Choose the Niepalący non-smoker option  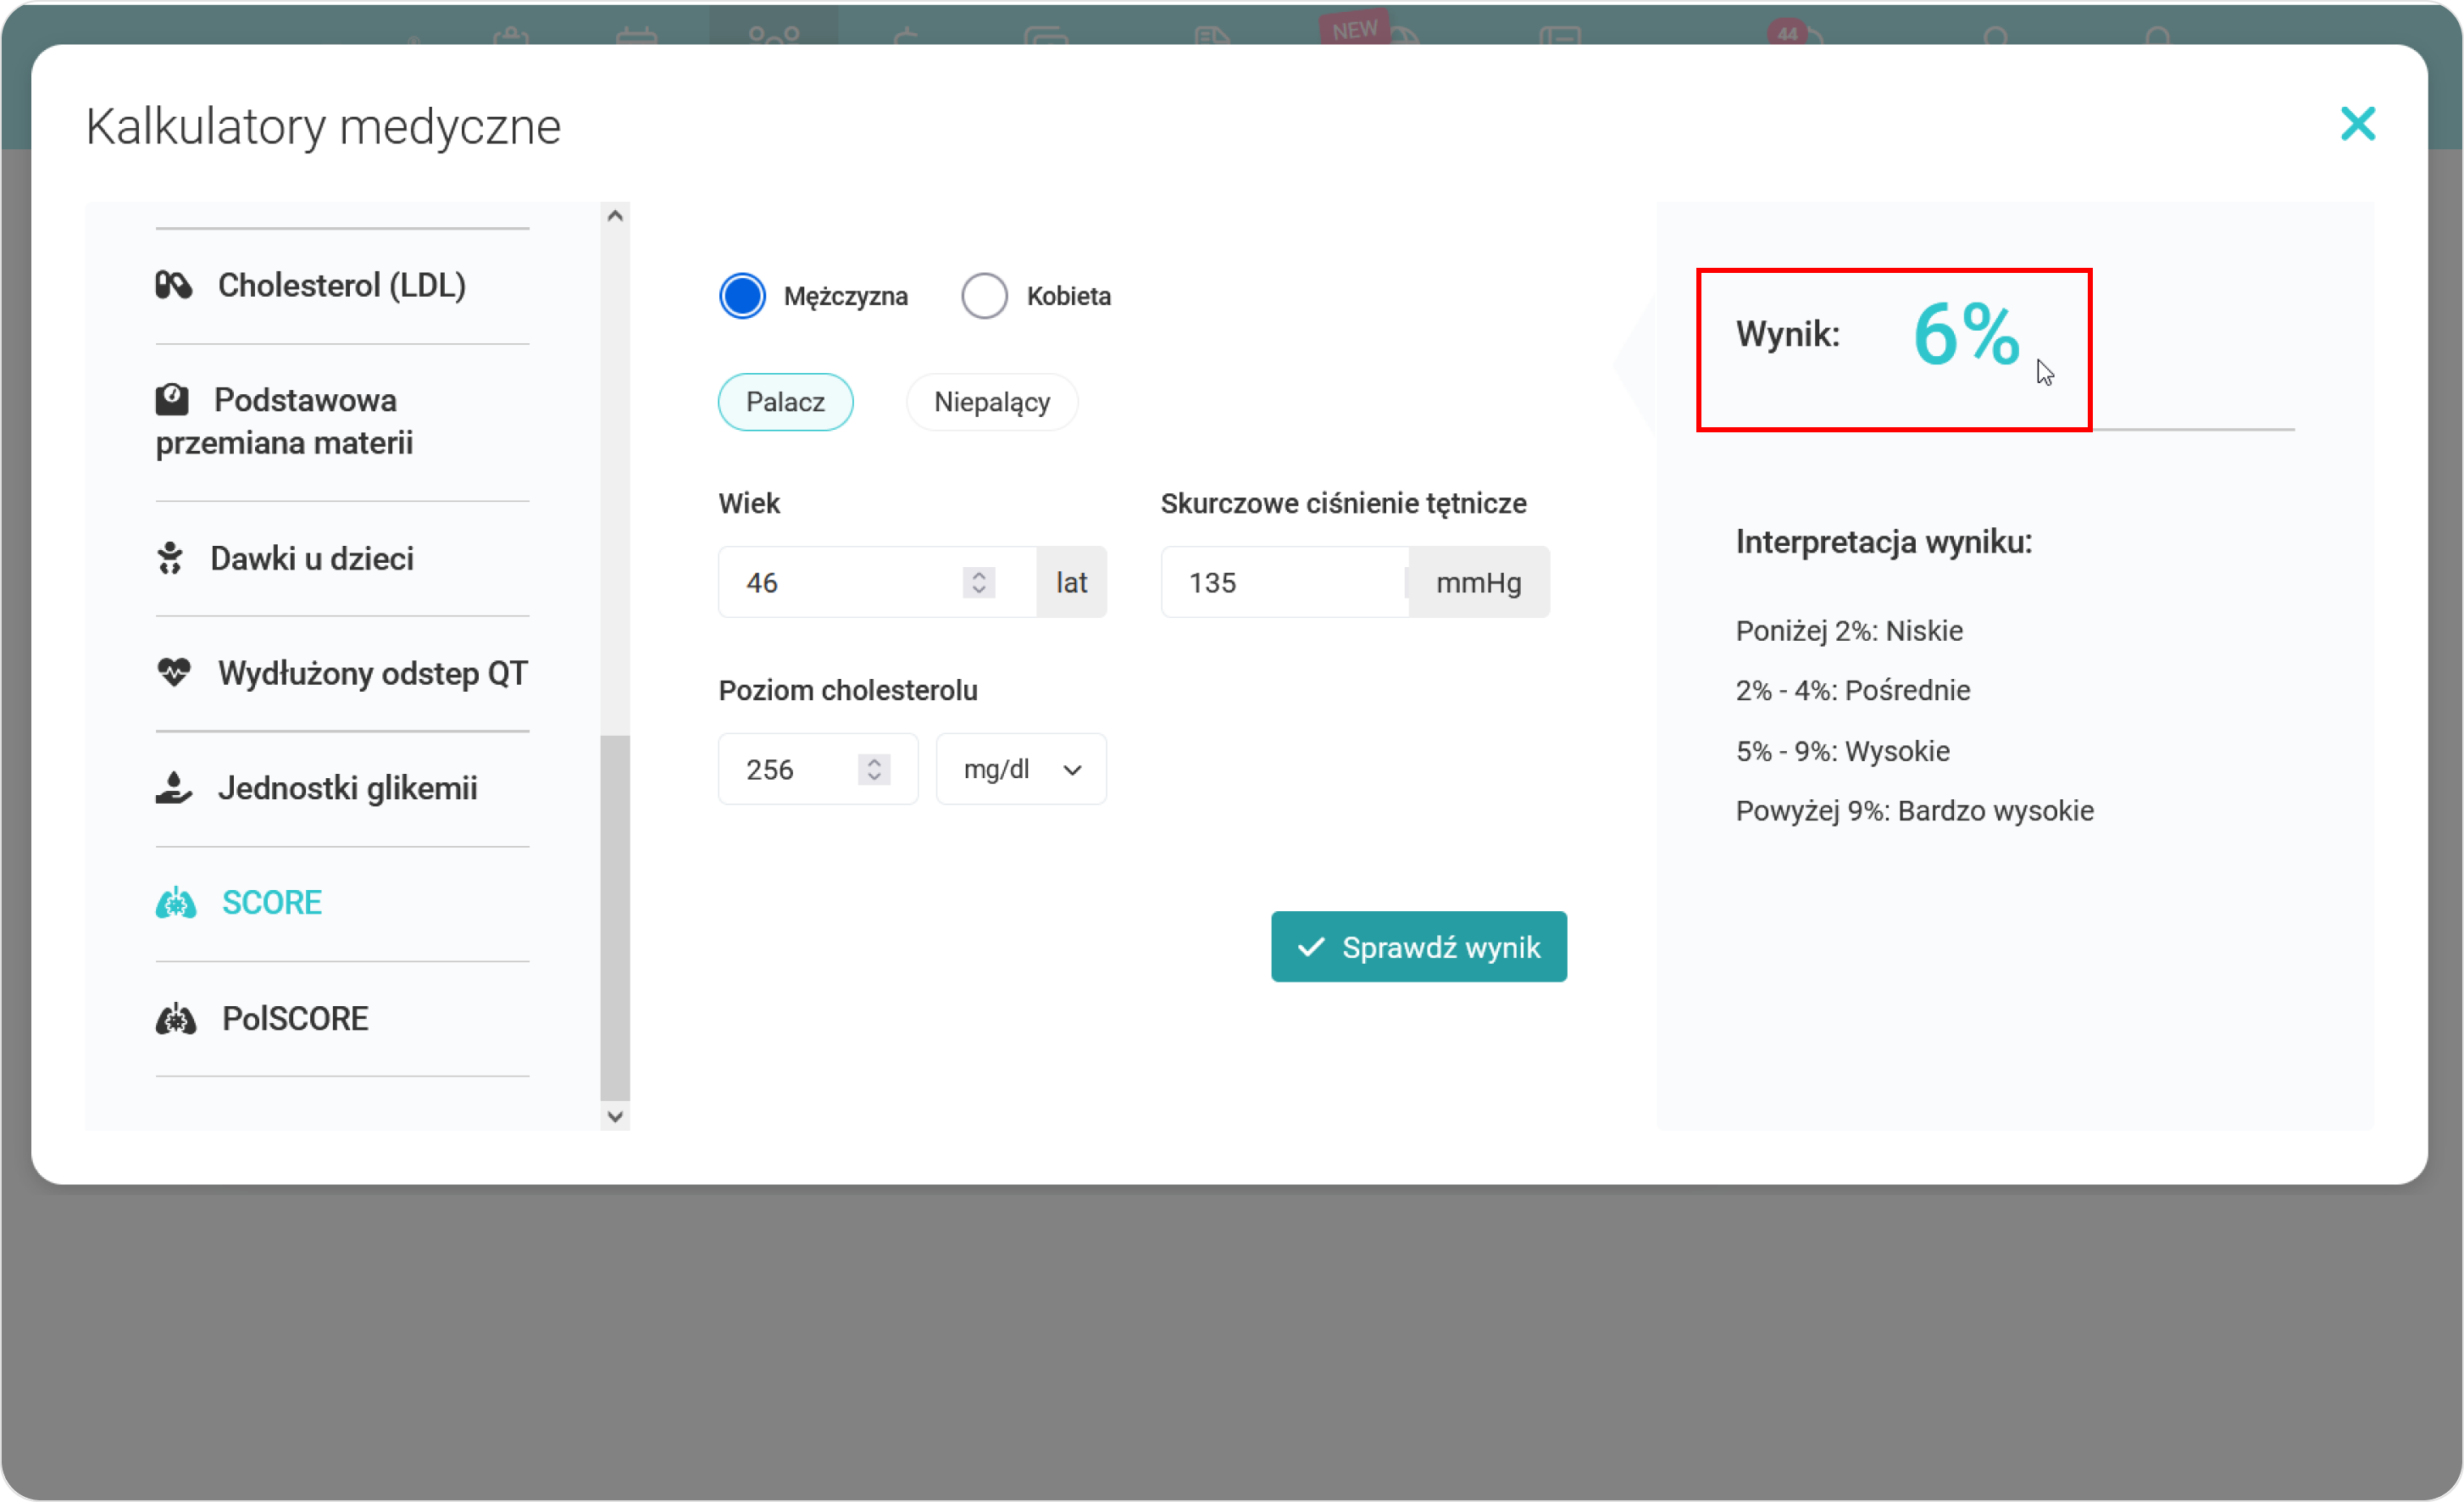(x=992, y=403)
